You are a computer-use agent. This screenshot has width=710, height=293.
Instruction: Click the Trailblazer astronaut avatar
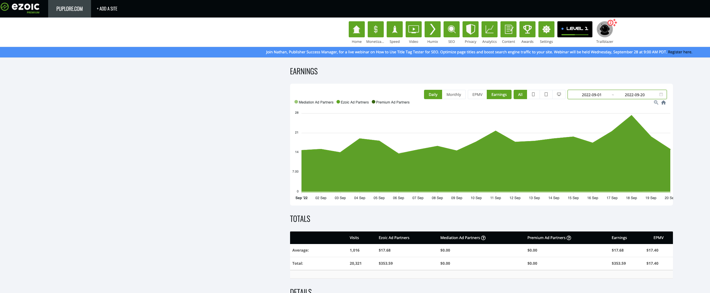click(x=605, y=29)
